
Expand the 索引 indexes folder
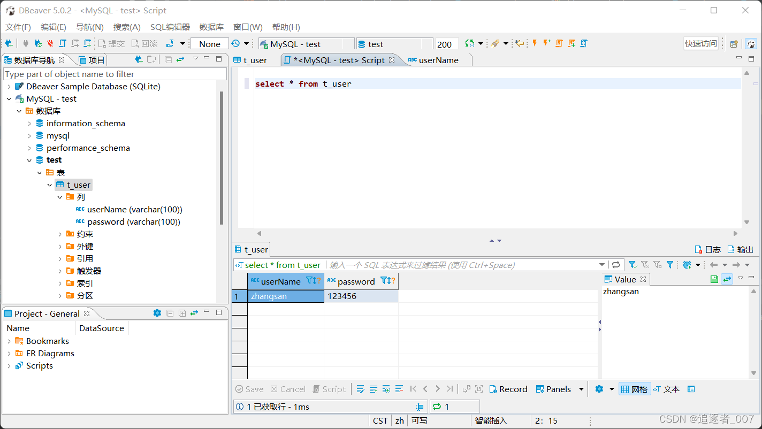coord(60,283)
